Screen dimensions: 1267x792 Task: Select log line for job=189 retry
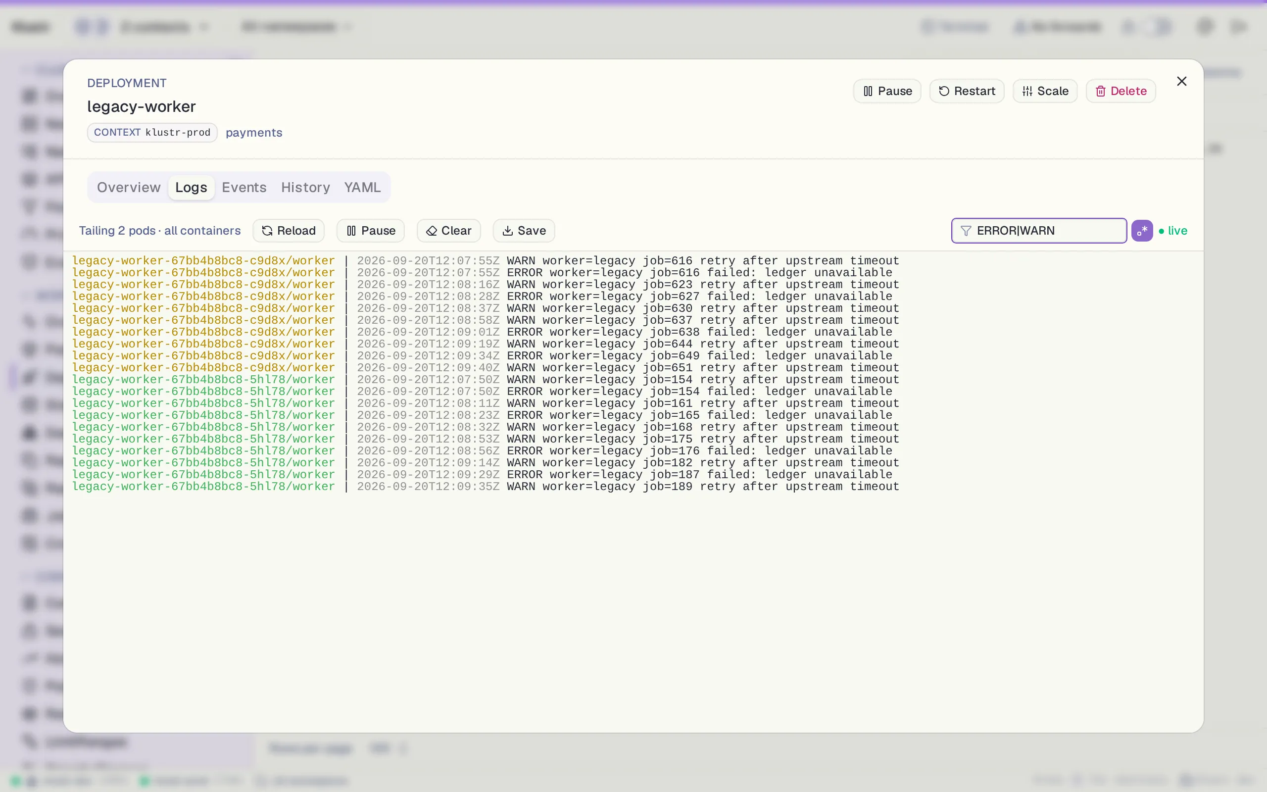(x=486, y=487)
